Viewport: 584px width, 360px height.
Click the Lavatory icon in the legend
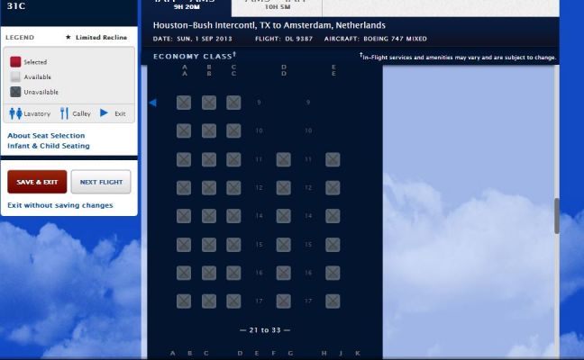[16, 113]
